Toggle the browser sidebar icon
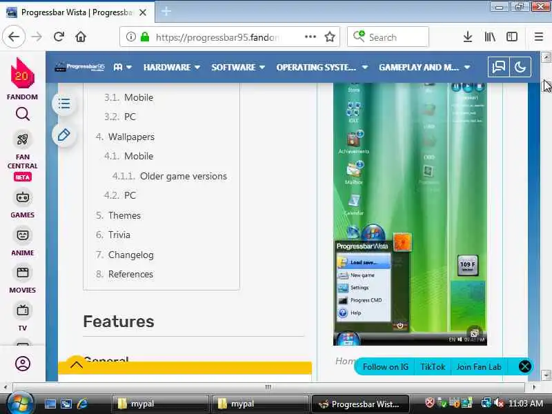Screen dimensions: 552x414 tap(512, 37)
